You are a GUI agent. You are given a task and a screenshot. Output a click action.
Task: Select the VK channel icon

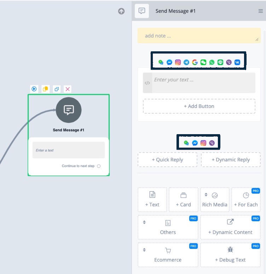[237, 62]
